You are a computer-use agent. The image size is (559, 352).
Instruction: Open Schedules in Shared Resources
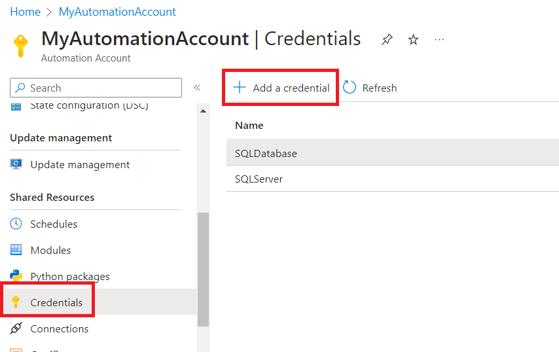coord(54,224)
